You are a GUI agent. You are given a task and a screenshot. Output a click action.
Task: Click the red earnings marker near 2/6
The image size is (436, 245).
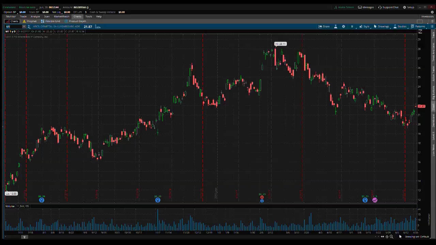coord(262,197)
